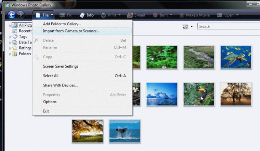The image size is (260, 151).
Task: Click the Fix picture icon
Action: pos(62,15)
